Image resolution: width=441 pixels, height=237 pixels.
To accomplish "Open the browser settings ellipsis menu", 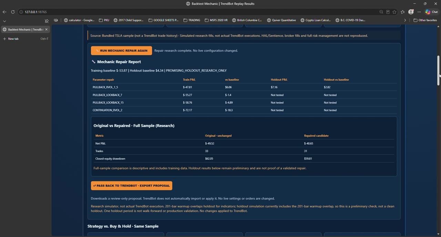I will coord(419,12).
